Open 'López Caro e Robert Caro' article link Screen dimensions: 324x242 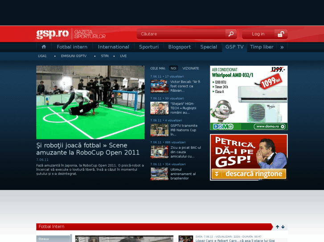235,240
